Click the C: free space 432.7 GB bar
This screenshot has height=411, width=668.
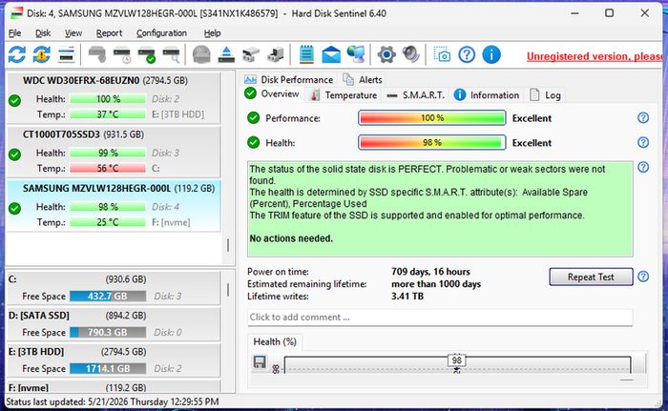coord(108,296)
